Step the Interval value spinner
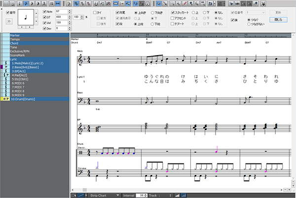296x198 pixels. [x=146, y=196]
